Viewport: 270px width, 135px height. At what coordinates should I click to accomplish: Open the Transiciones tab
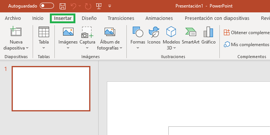[x=121, y=18]
